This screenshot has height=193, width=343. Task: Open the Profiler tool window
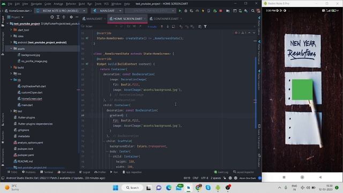point(100,172)
